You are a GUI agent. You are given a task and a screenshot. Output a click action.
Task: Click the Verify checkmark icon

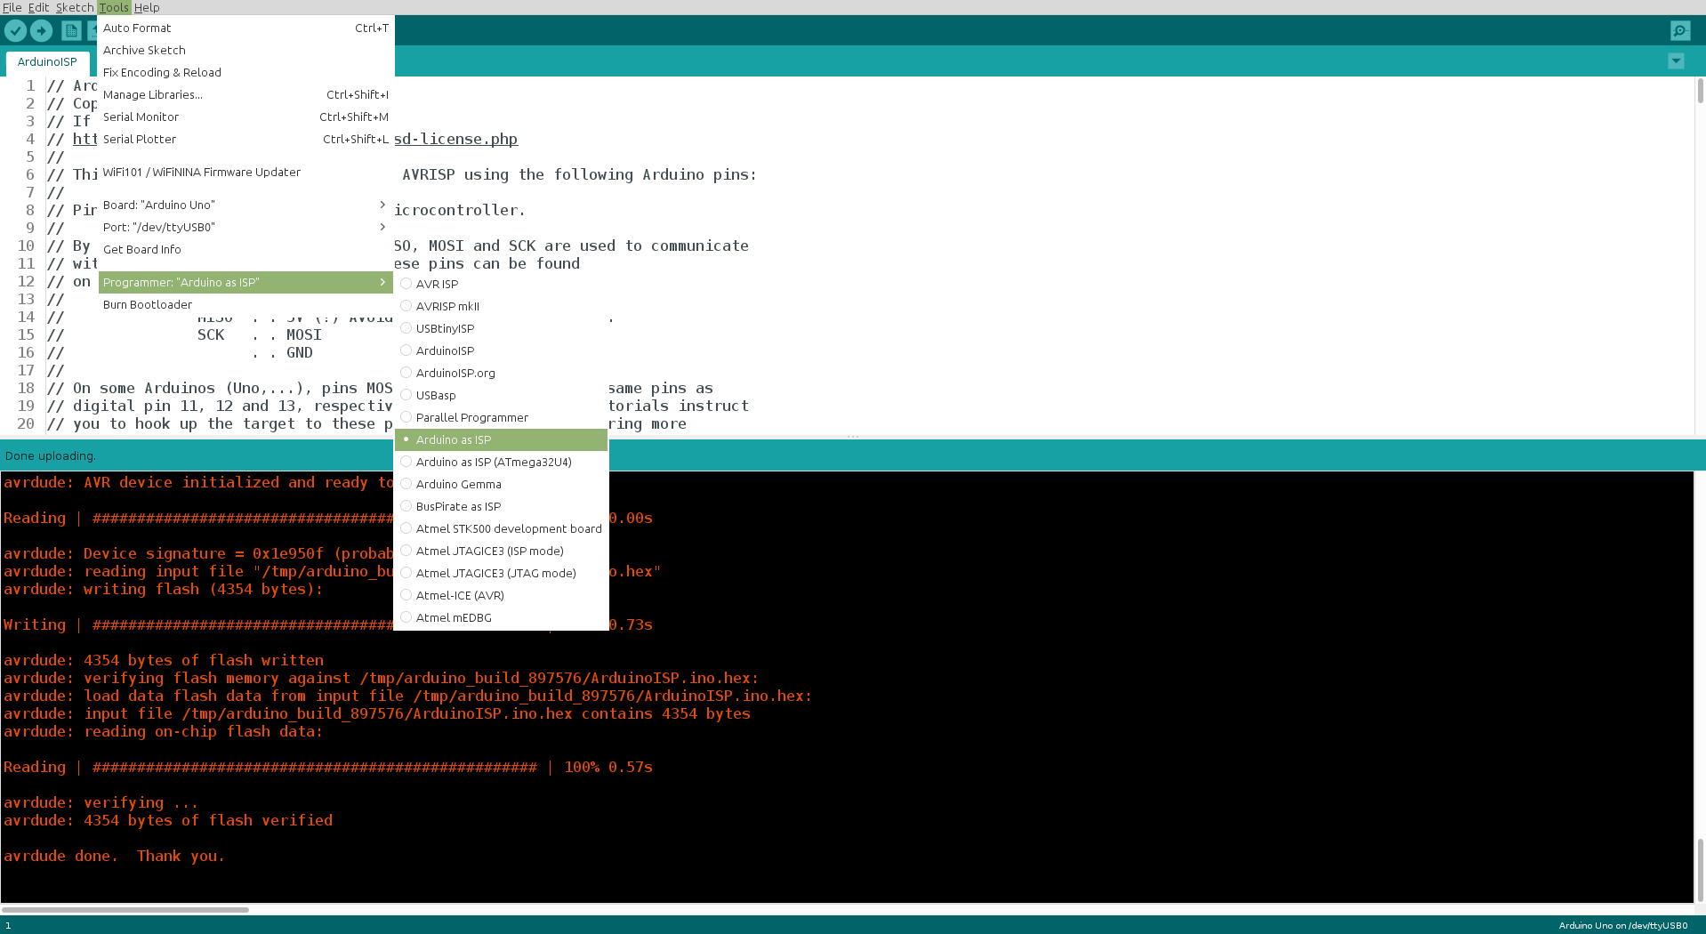point(15,30)
